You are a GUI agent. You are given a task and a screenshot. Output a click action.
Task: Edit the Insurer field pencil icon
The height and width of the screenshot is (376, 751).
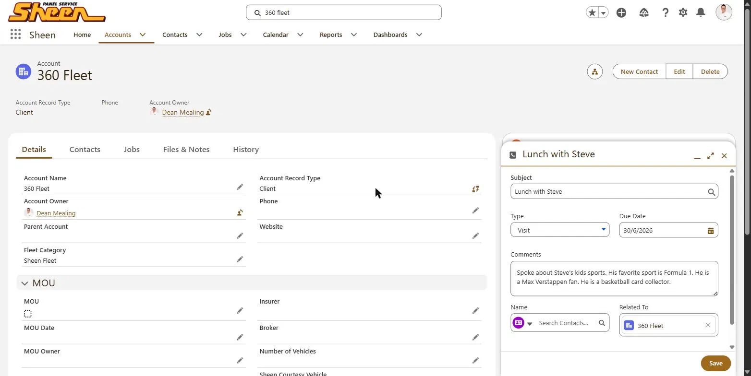[475, 311]
